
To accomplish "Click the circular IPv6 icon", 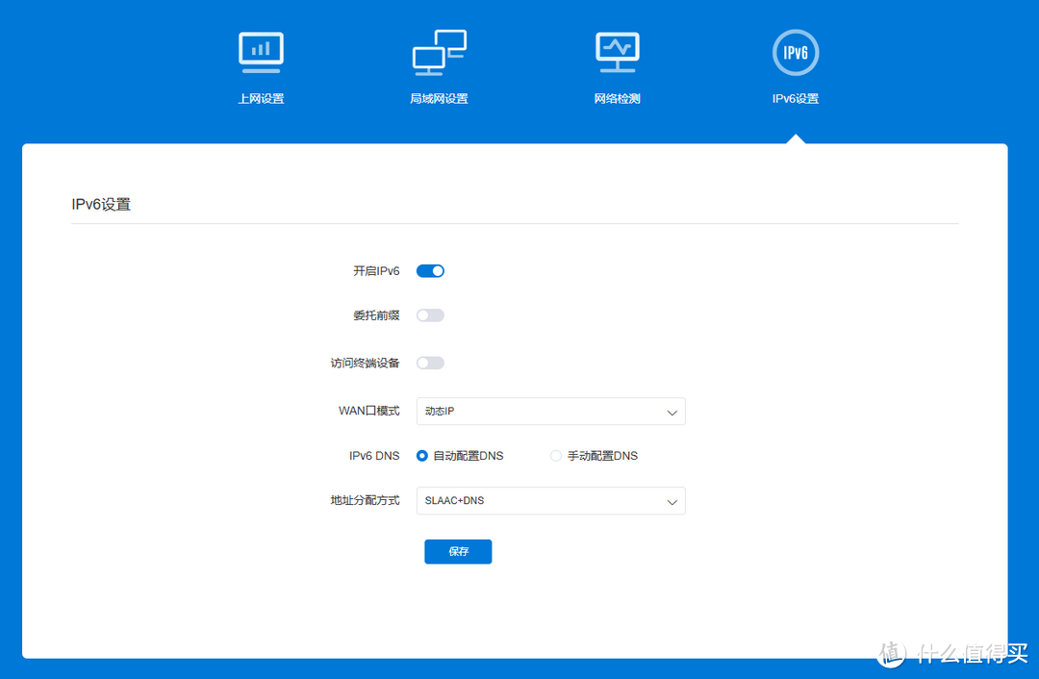I will 796,53.
